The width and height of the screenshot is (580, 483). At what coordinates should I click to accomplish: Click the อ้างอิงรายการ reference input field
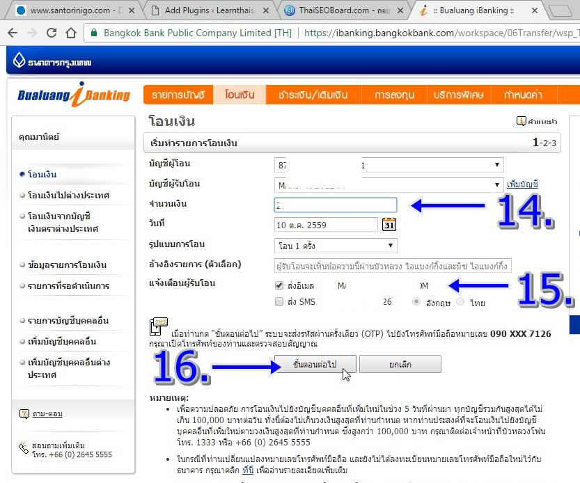[393, 266]
